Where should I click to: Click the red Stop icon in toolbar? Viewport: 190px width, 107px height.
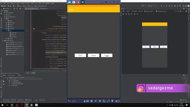[172, 6]
